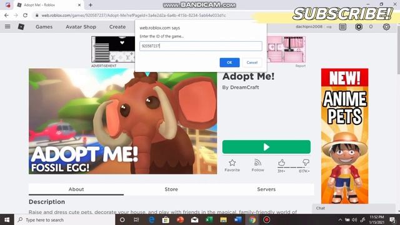400x225 pixels.
Task: Open Chrome from taskbar
Action: [252, 219]
